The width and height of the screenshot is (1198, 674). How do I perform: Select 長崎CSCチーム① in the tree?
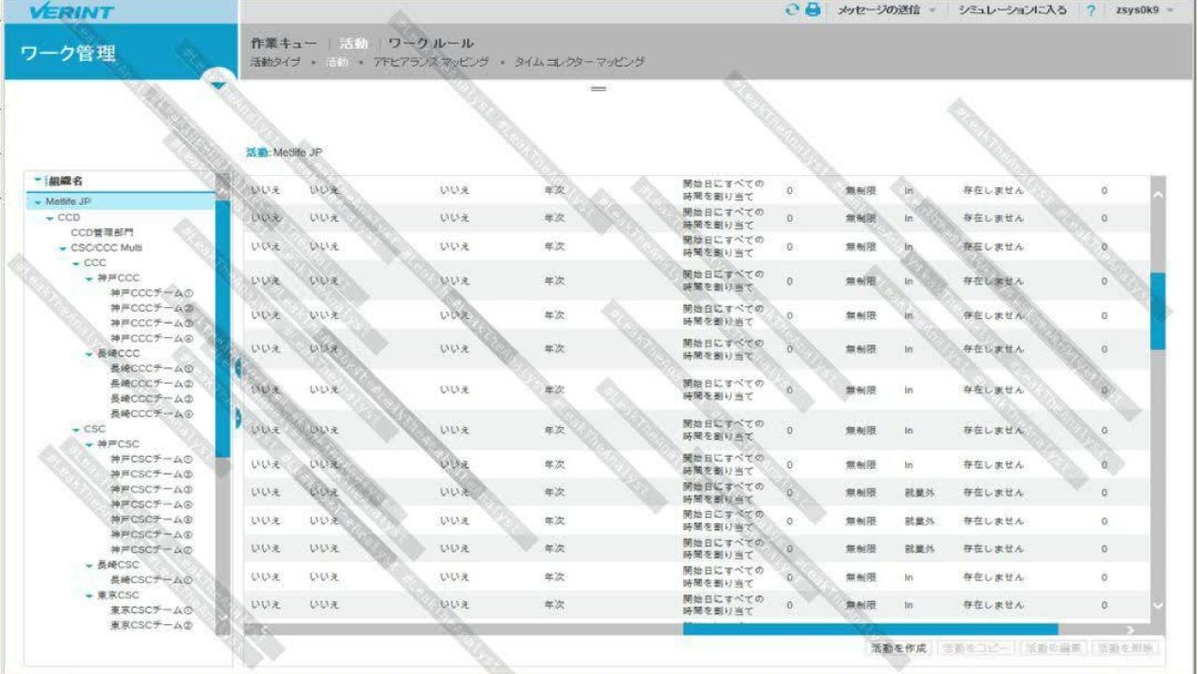point(152,580)
